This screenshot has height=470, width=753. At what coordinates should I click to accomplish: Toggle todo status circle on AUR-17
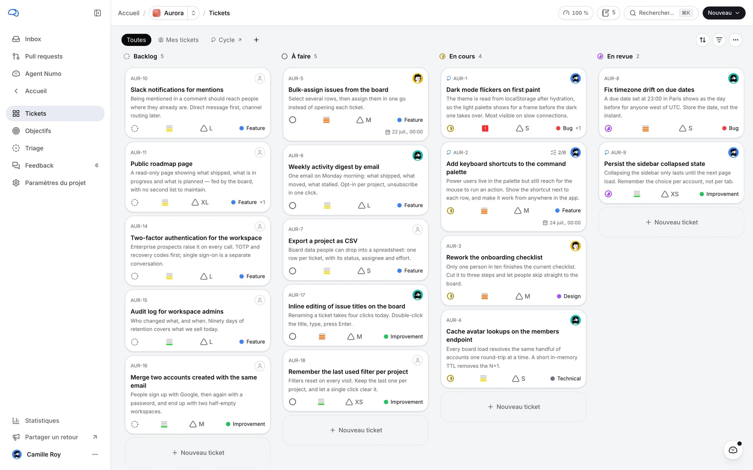coord(292,336)
